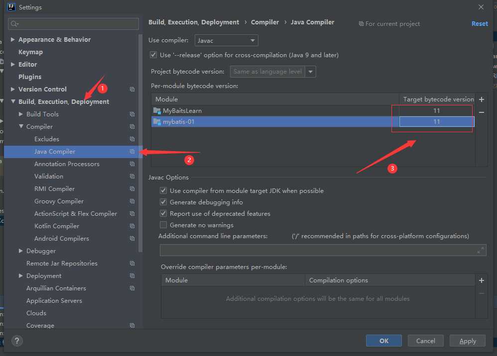The height and width of the screenshot is (356, 497).
Task: Click the help question mark icon
Action: 17,341
